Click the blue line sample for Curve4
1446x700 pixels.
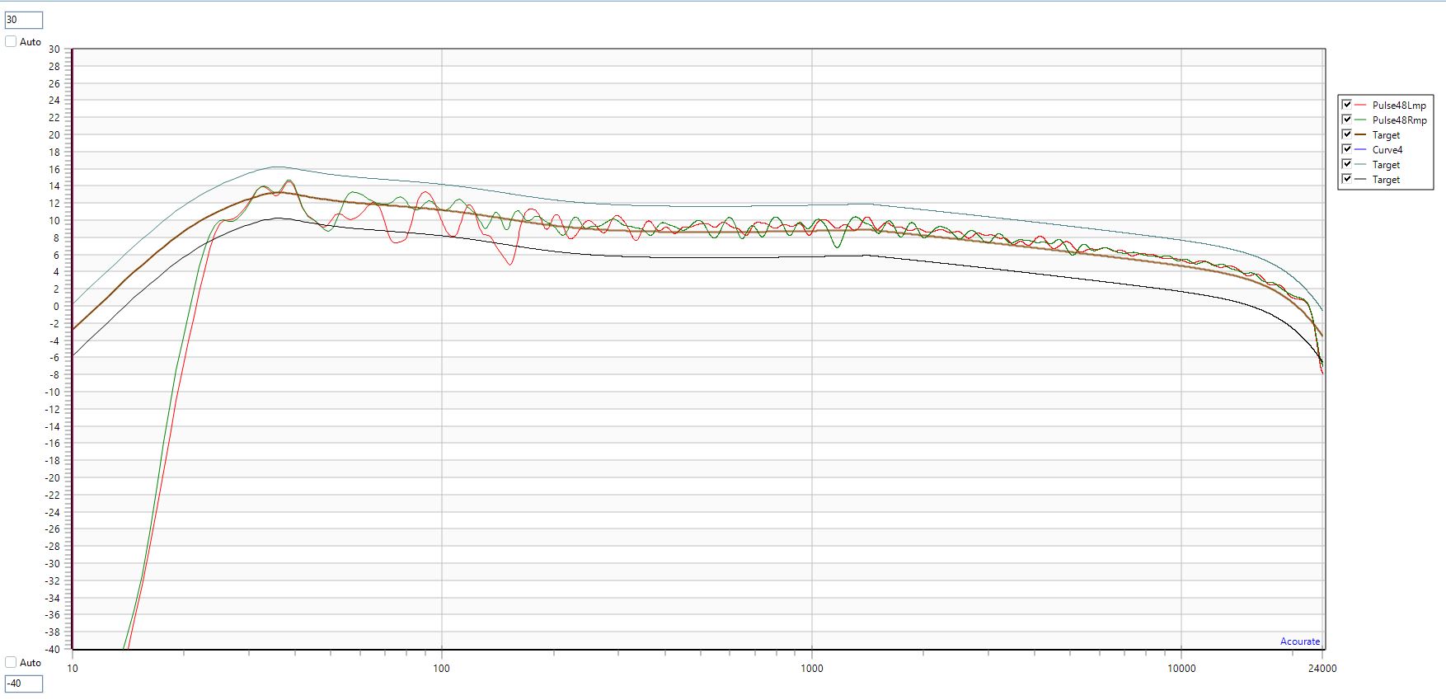pos(1360,149)
